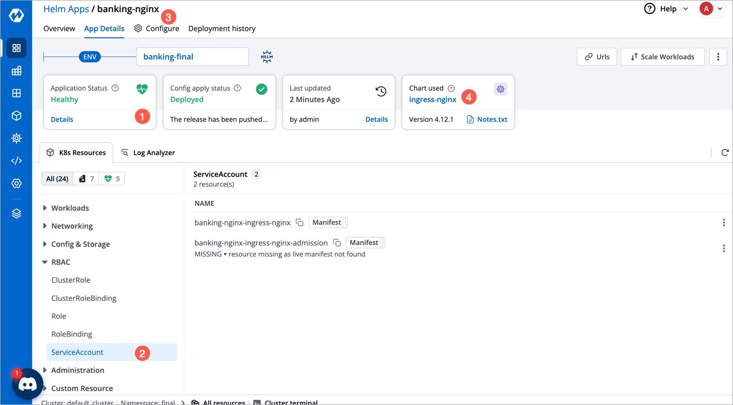Click help icon next to Application Status
The width and height of the screenshot is (733, 405).
(x=115, y=88)
